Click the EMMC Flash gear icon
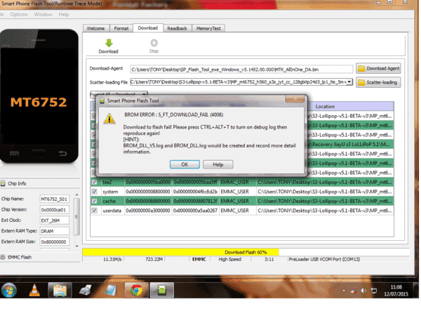 tap(3, 257)
